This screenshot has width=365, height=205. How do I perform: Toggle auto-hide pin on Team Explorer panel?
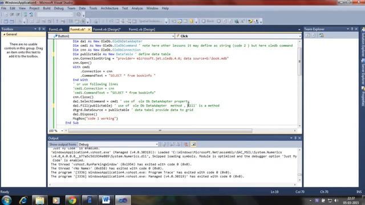352,29
